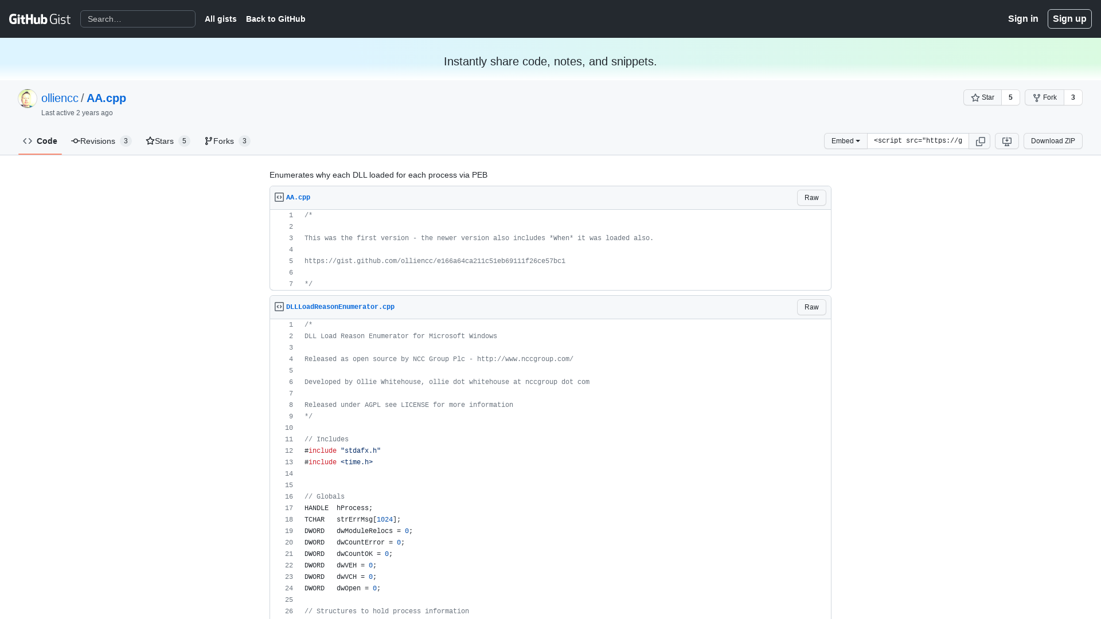Screen dimensions: 1101x619
Task: Click the "Developed by Ollie Whitehouse" line
Action: click(x=447, y=382)
